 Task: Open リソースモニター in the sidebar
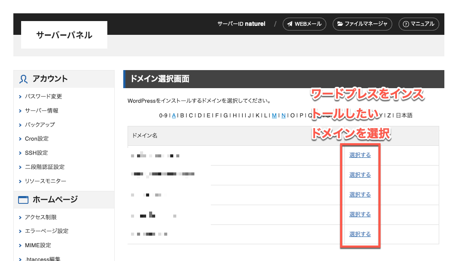pyautogui.click(x=45, y=181)
